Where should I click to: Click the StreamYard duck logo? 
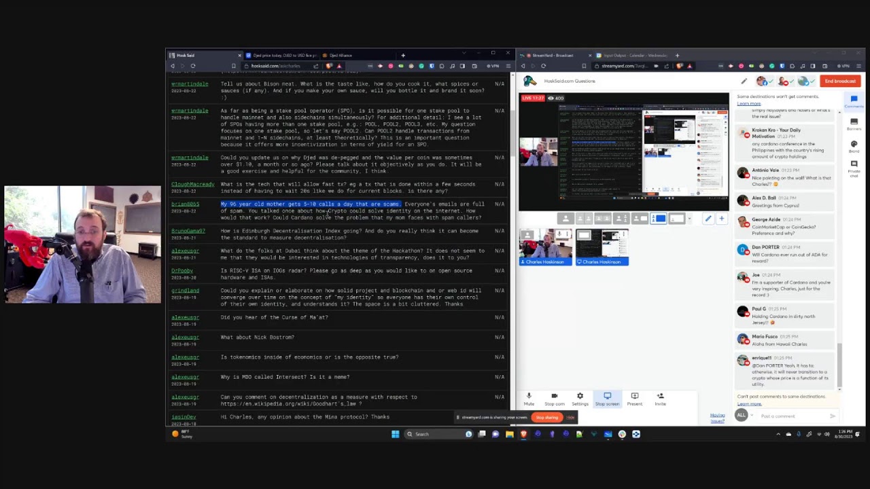pyautogui.click(x=529, y=81)
